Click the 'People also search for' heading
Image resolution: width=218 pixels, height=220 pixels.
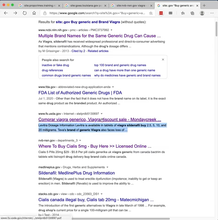click(58, 60)
